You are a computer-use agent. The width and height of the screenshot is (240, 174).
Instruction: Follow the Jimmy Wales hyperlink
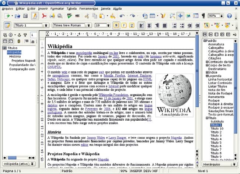tap(96, 138)
